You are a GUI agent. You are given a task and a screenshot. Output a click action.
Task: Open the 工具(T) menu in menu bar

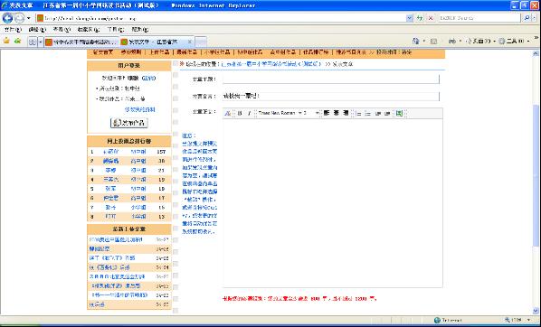point(116,30)
